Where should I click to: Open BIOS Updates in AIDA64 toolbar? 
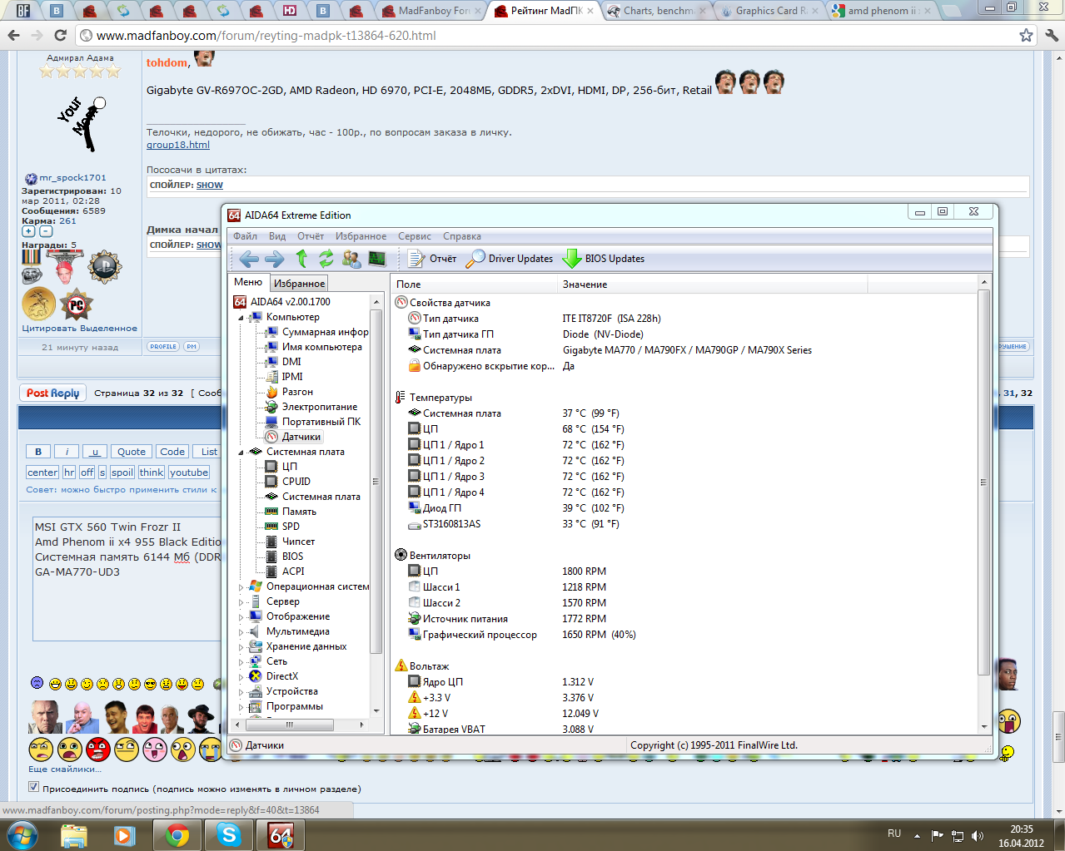click(604, 259)
